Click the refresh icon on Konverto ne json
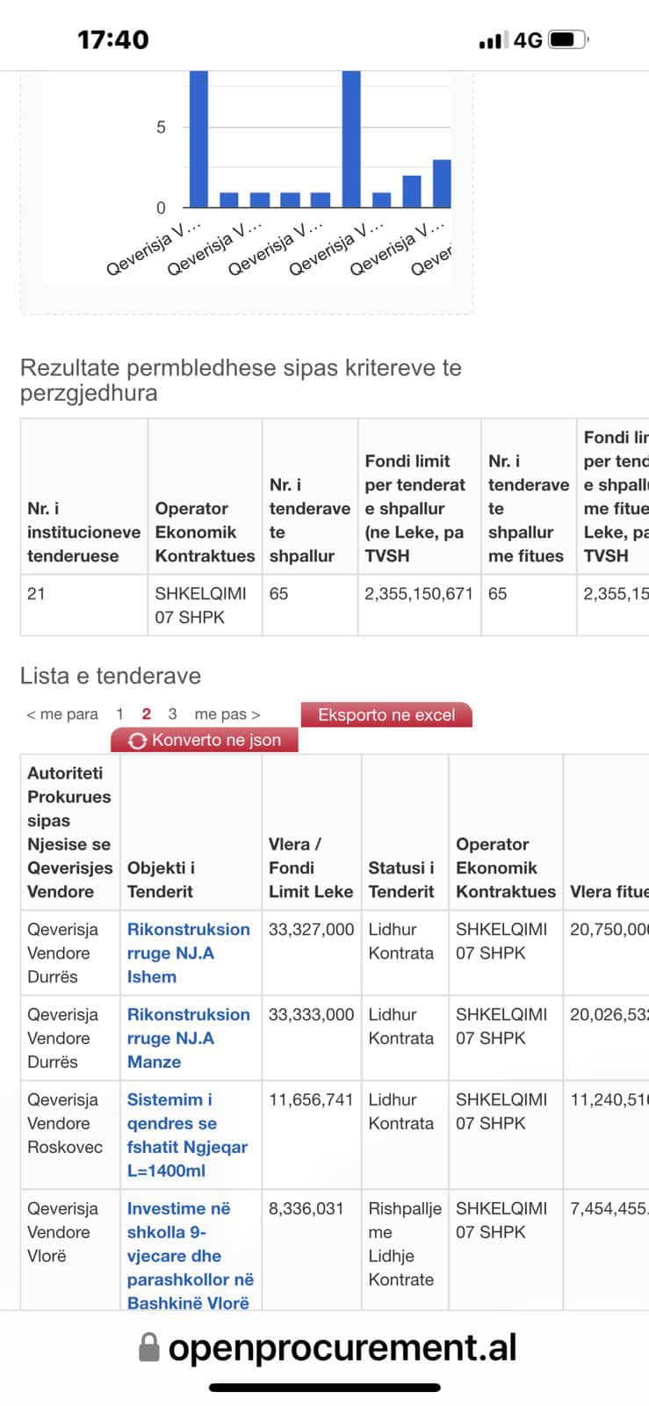This screenshot has width=649, height=1406. click(x=137, y=741)
